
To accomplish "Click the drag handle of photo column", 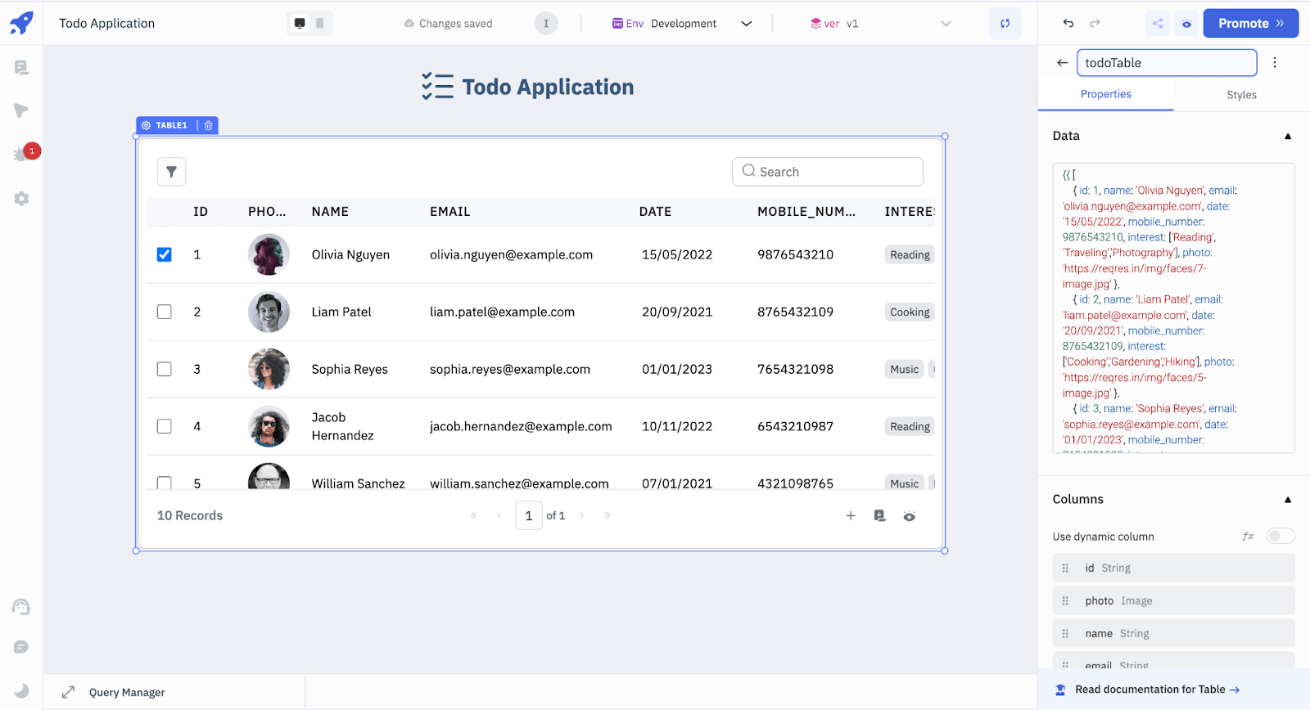I will (1065, 600).
